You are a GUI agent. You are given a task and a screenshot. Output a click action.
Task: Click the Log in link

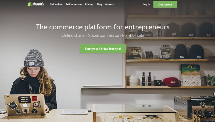[146, 5]
